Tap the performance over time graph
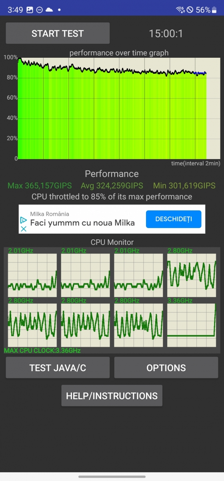 [119, 108]
